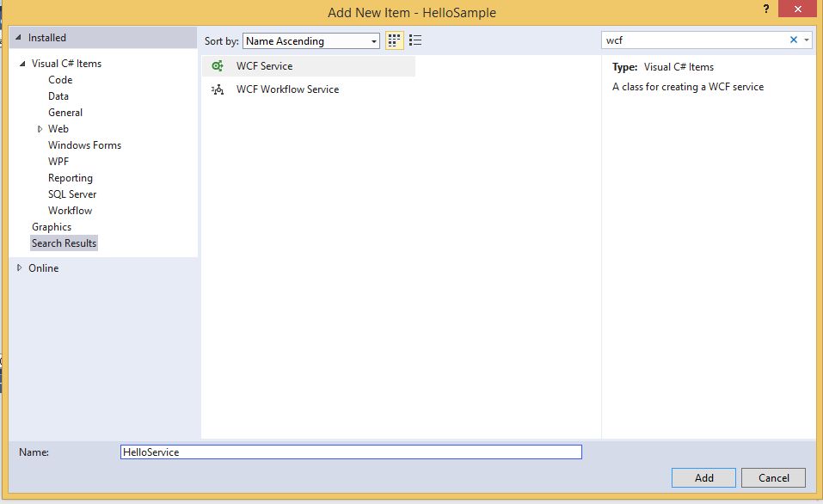Open the Sort by dropdown
The width and height of the screenshot is (823, 504).
click(x=310, y=41)
